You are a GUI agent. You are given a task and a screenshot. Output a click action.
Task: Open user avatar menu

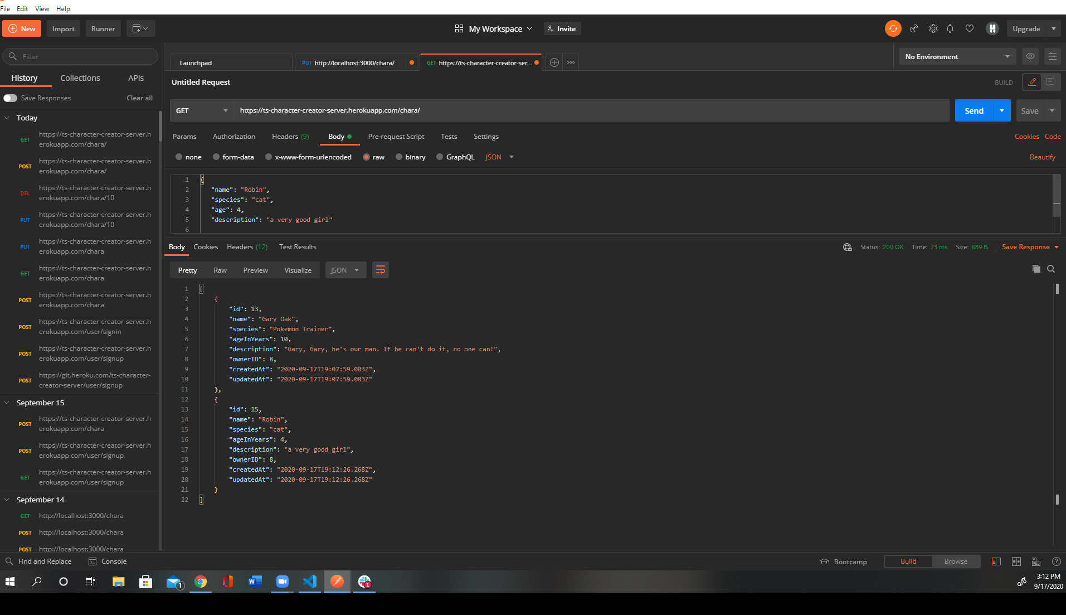click(x=992, y=28)
